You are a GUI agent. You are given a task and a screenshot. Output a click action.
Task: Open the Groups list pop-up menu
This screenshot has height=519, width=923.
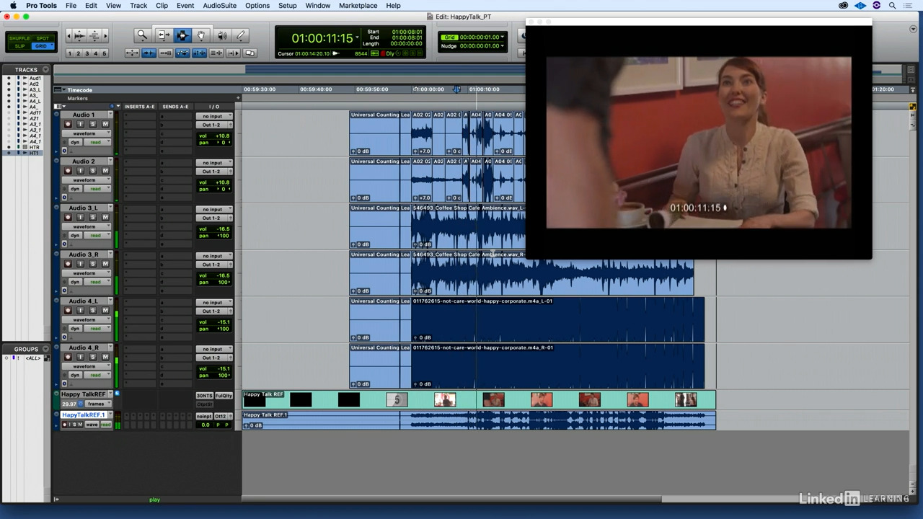[46, 349]
